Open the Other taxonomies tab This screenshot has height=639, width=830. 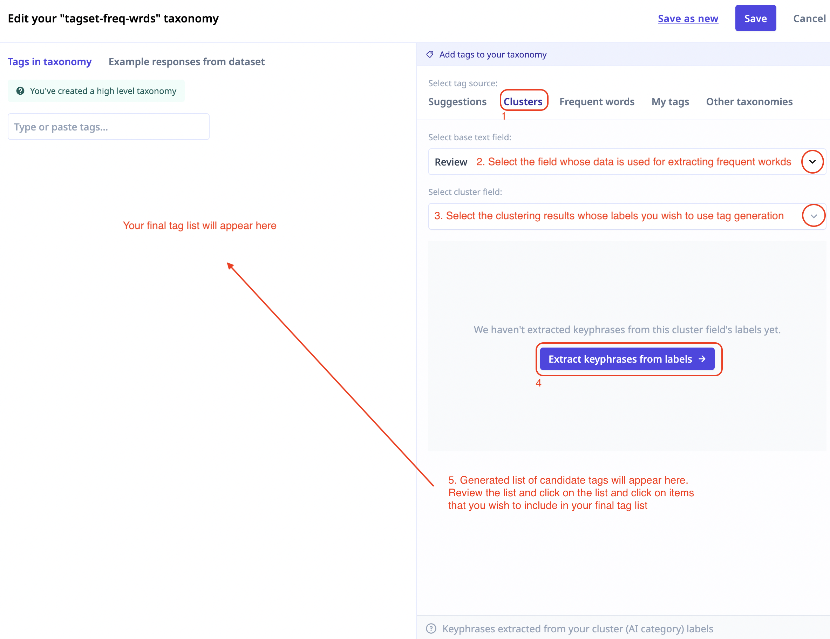pyautogui.click(x=749, y=102)
